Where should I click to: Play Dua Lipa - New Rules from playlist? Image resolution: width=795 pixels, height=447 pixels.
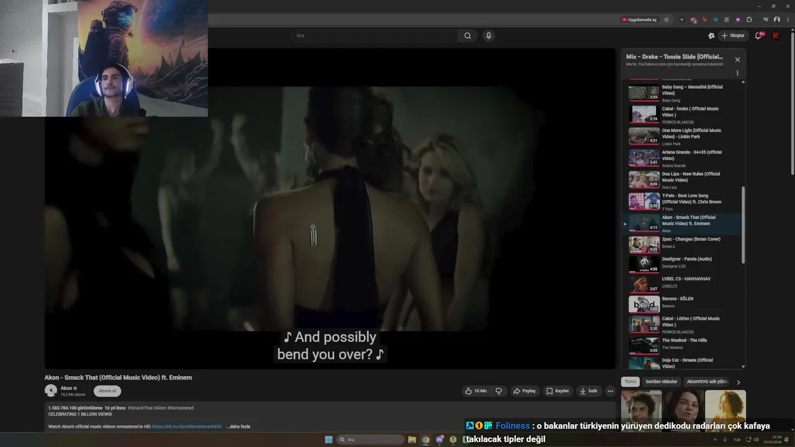tap(683, 179)
